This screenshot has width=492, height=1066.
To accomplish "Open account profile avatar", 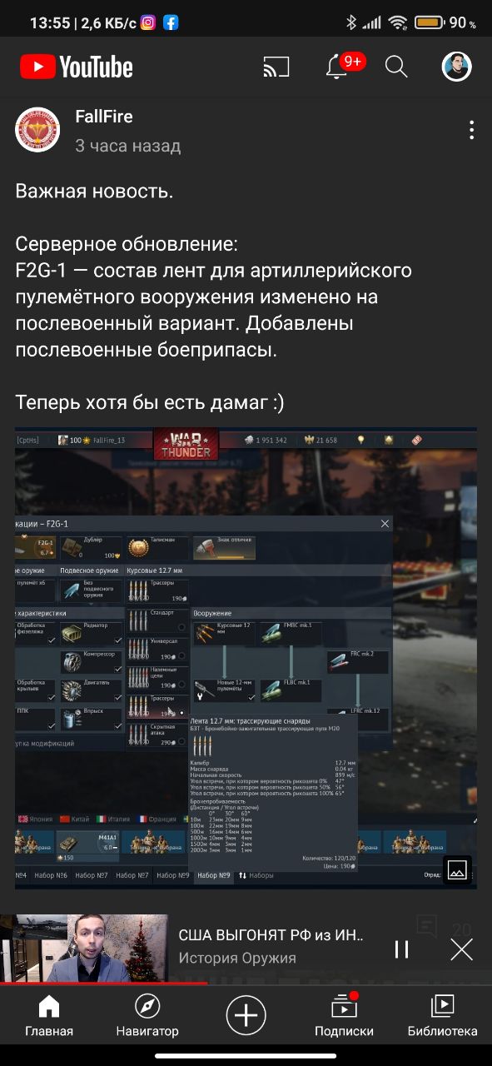I will tap(456, 67).
